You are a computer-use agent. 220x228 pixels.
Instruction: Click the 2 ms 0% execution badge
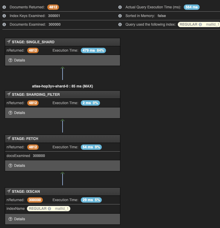(x=90, y=103)
